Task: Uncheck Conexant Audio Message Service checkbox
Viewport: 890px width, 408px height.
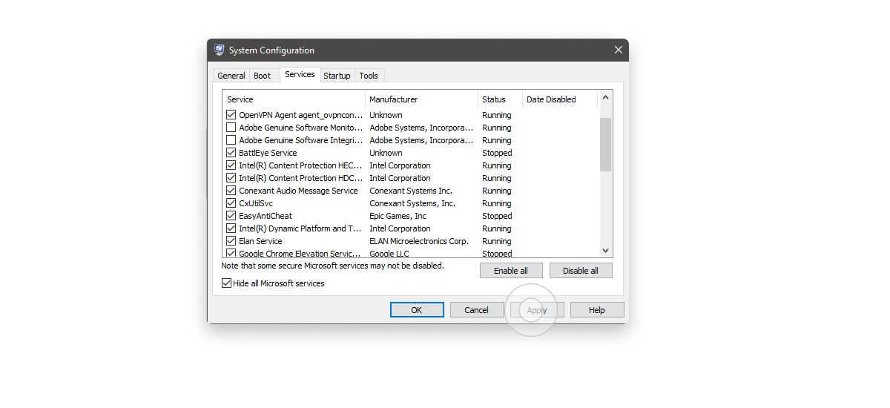Action: pyautogui.click(x=231, y=191)
